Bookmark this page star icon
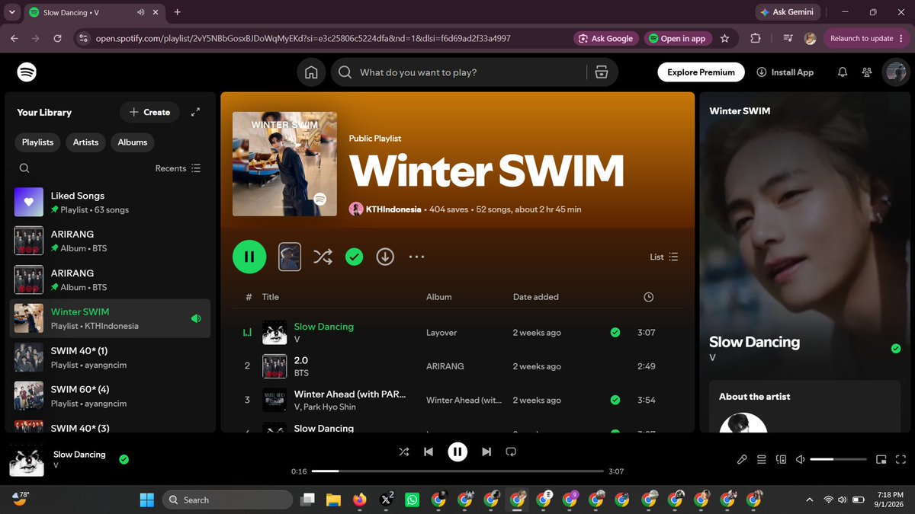The image size is (915, 514). (724, 38)
